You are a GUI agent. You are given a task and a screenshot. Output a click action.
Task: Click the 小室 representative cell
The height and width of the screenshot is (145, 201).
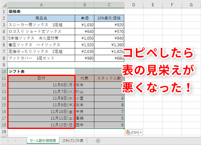coord(84,98)
